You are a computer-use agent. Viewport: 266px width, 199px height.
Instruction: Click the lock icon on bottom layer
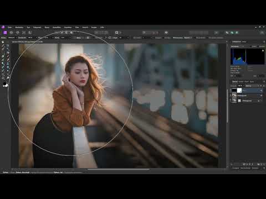point(259,101)
